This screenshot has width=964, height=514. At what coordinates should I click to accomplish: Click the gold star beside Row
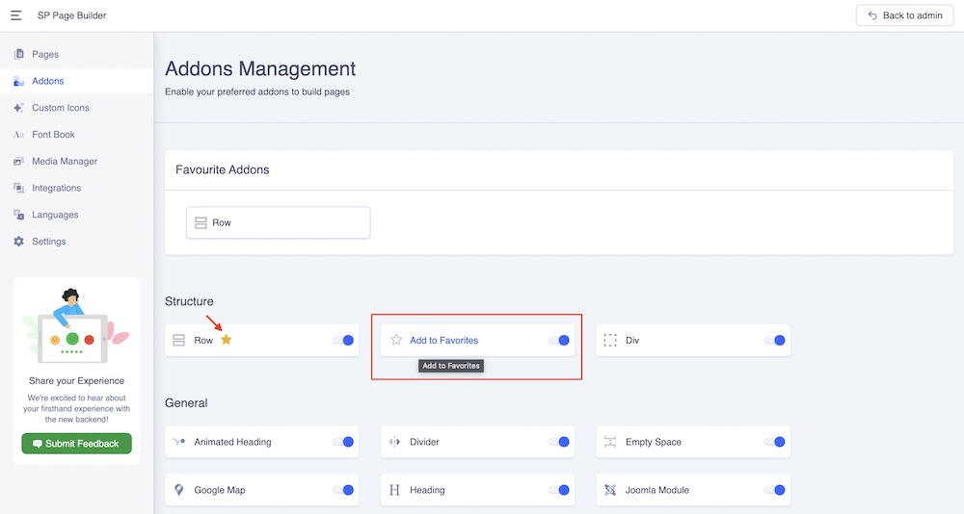coord(227,340)
